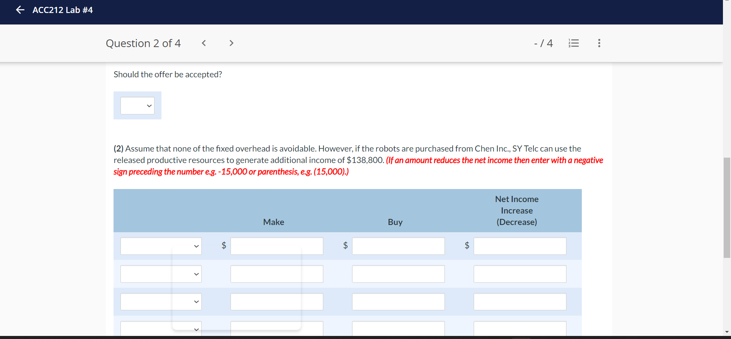Click the 'Should the offer be accepted?' prompt

[168, 74]
